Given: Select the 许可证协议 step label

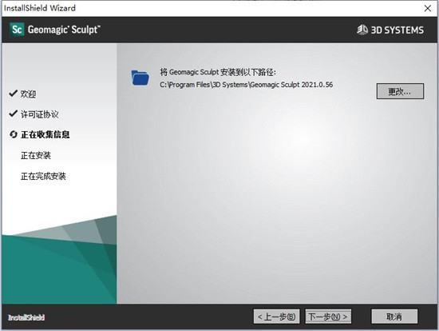Looking at the screenshot, I should pos(39,114).
